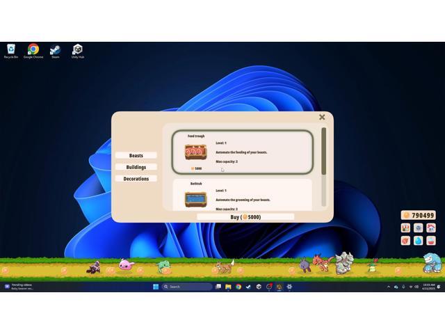Open the shop stall icon

pos(405,228)
